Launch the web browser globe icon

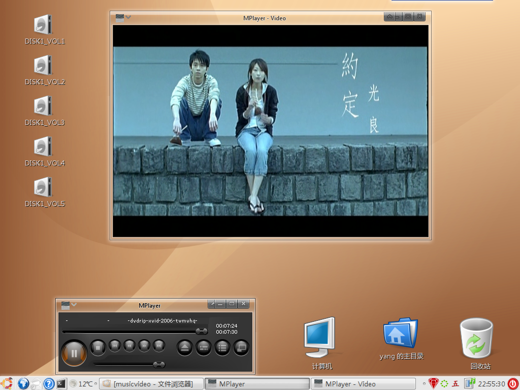[x=23, y=384]
